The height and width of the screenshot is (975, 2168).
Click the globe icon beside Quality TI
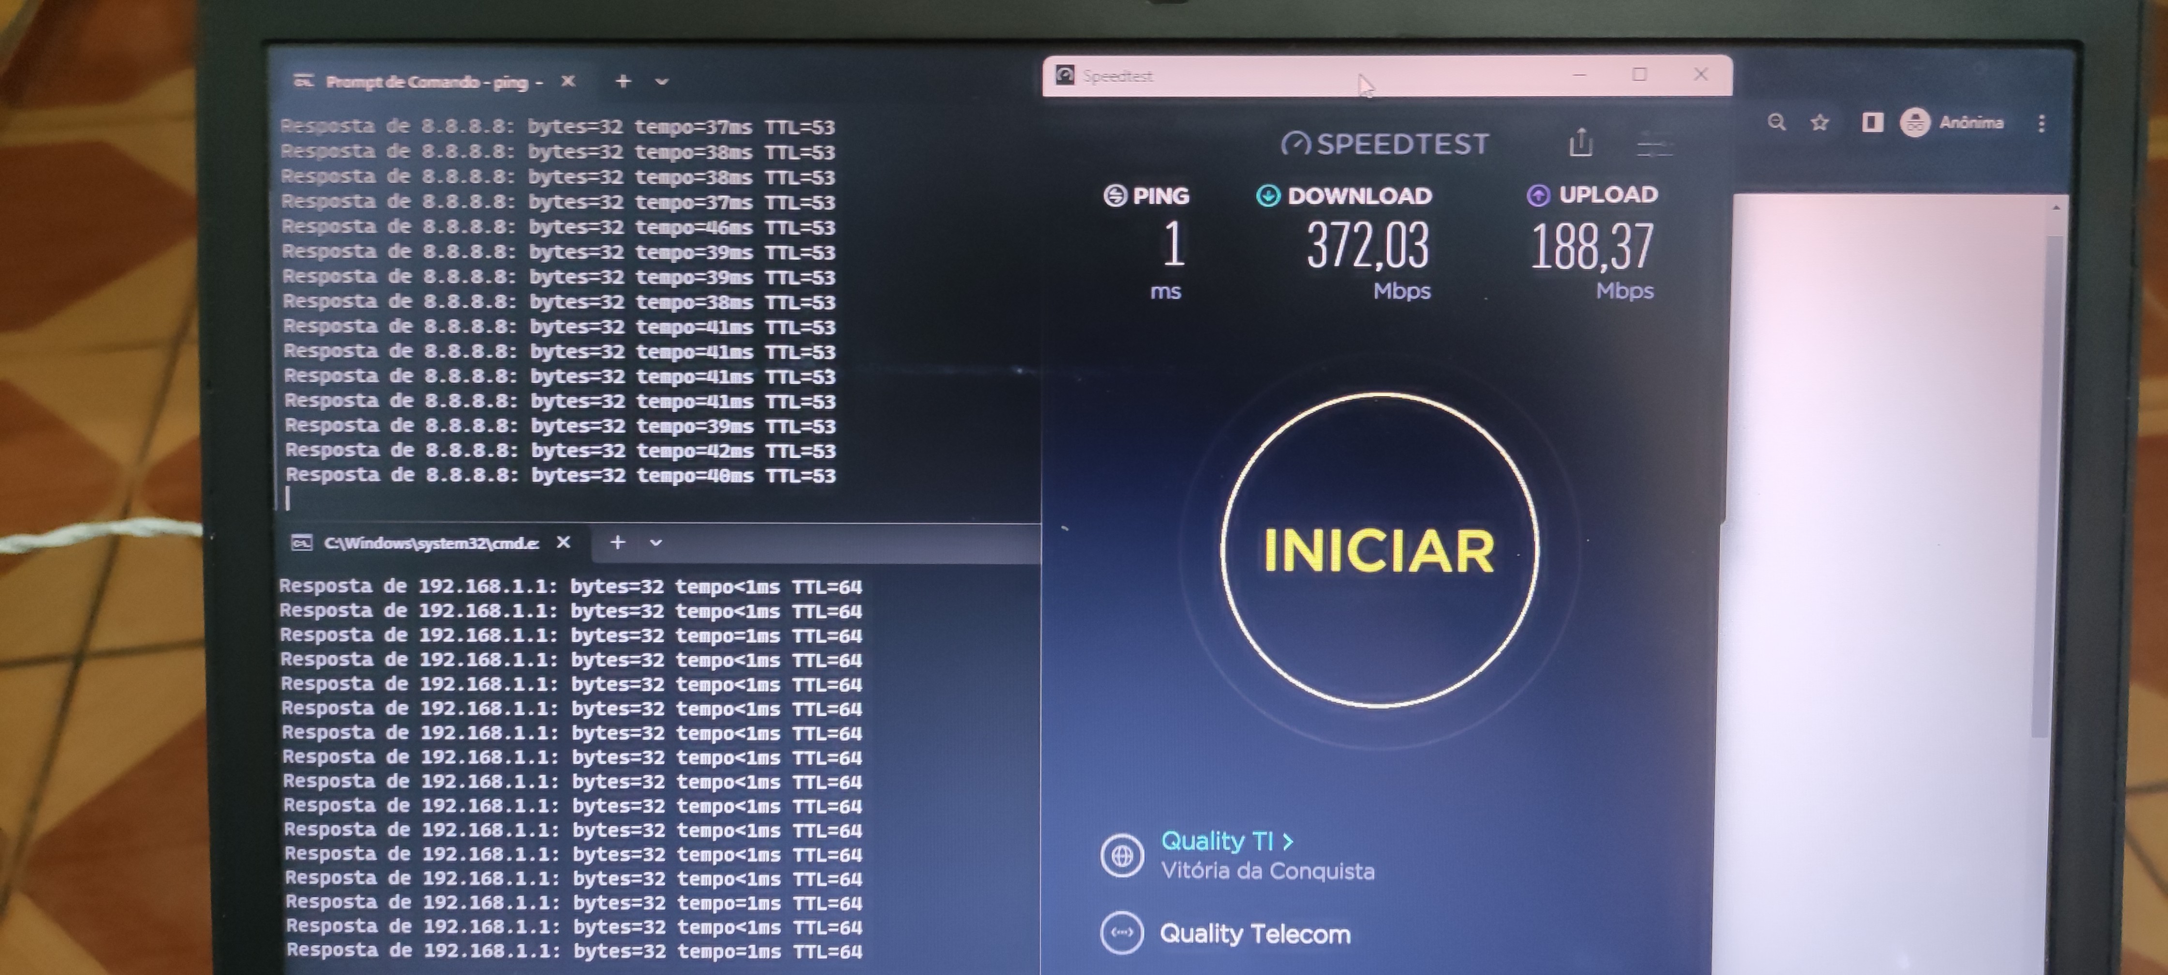(x=1122, y=856)
